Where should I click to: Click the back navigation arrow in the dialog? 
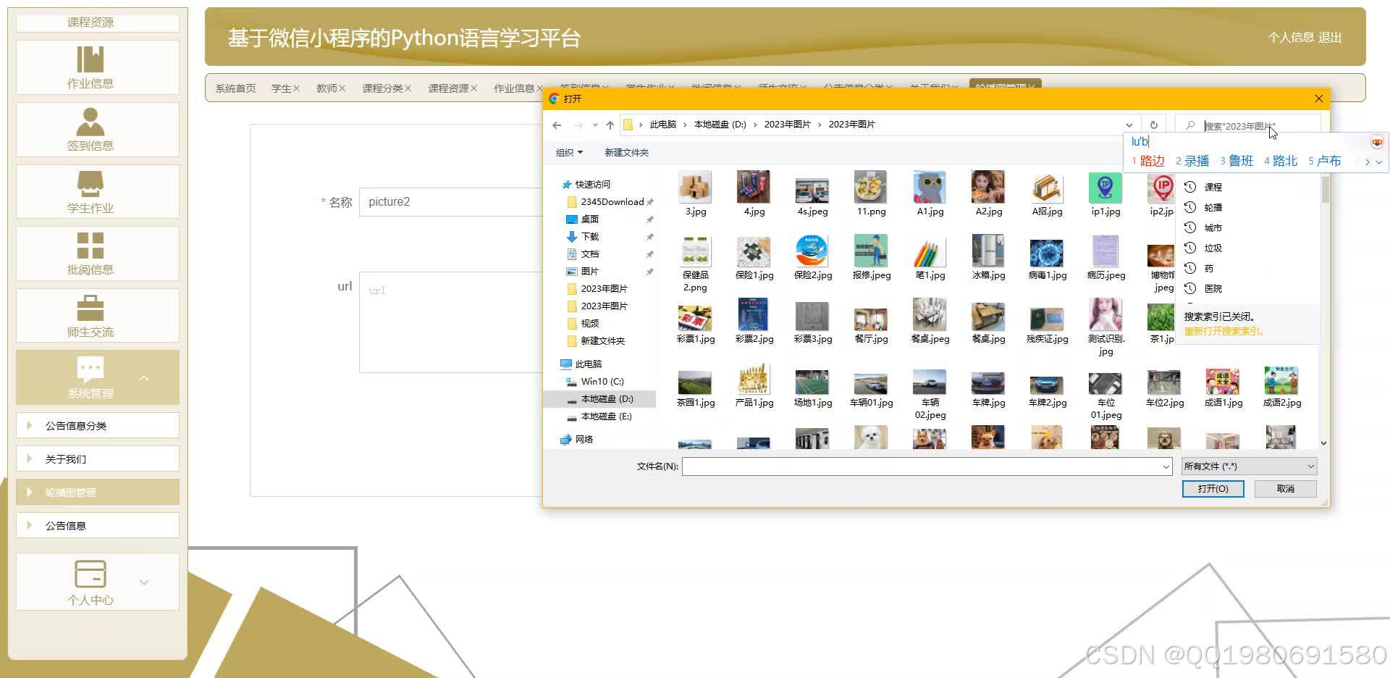click(x=556, y=124)
